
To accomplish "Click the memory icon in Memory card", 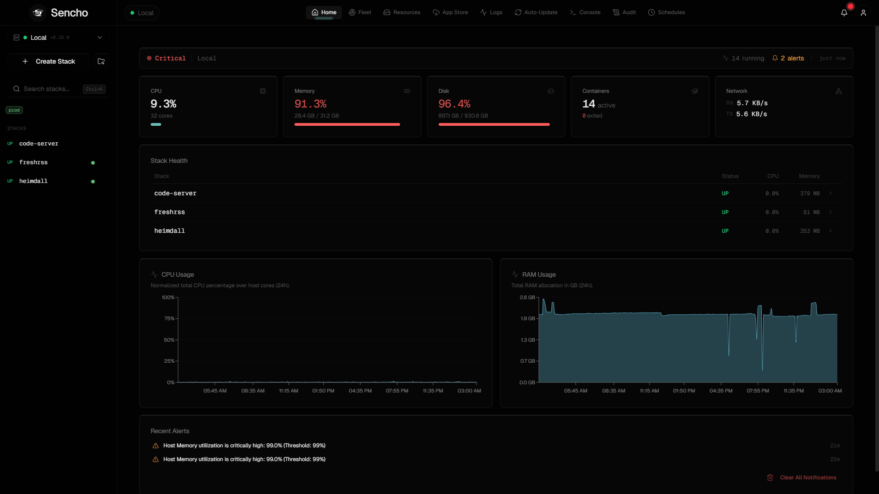I will 407,91.
